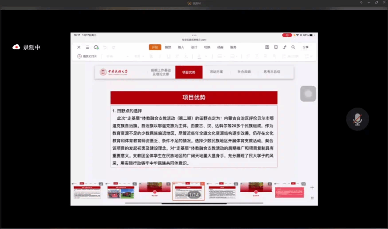Screen dimensions: 388x229
Task: Select the 设计 tab
Action: (194, 47)
